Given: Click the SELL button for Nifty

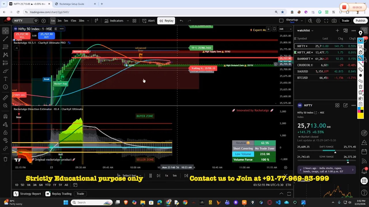Looking at the screenshot, I should [x=22, y=35].
